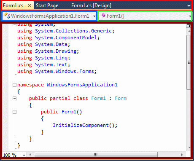
Task: Click the vertical scrollbar thumb
Action: (189, 62)
